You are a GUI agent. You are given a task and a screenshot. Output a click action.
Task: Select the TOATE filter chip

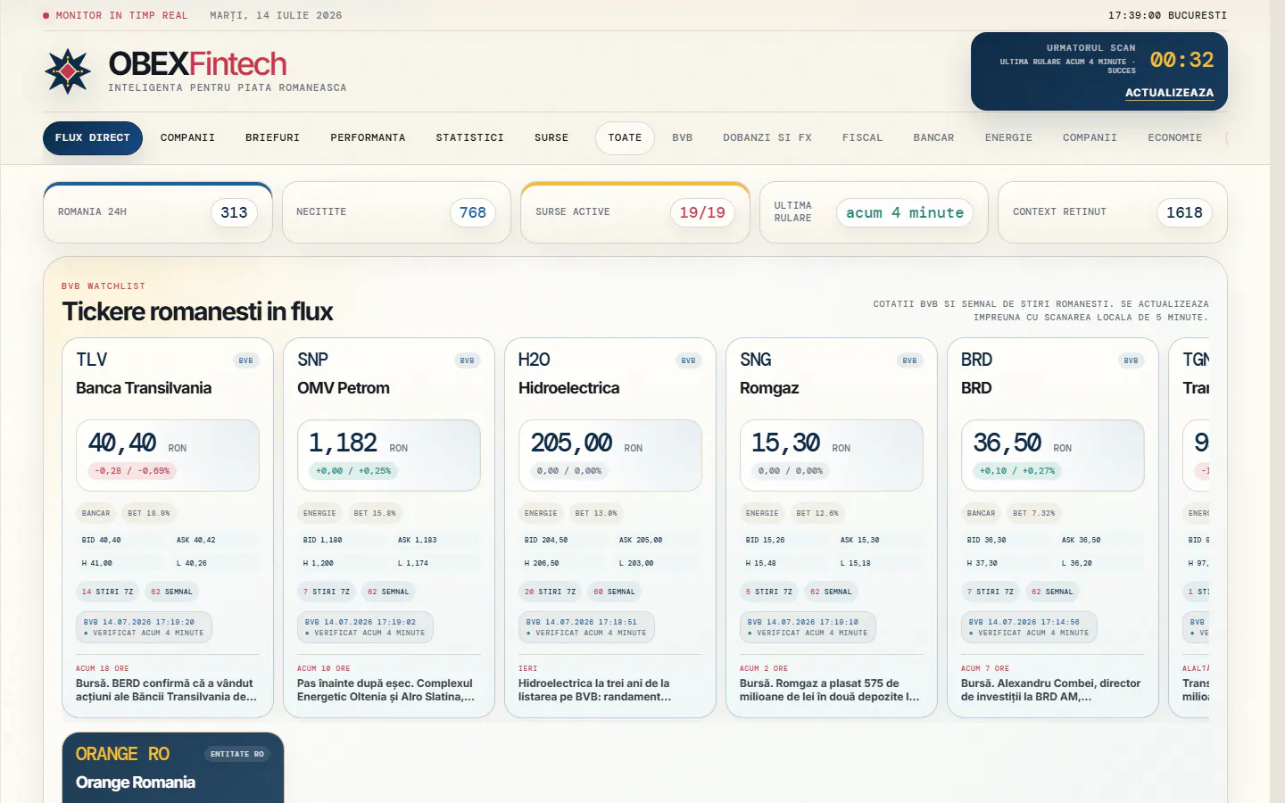pyautogui.click(x=625, y=138)
